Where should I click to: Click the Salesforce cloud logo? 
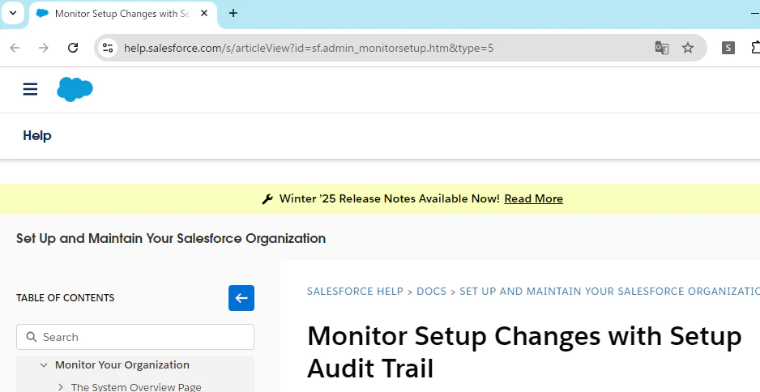point(75,89)
